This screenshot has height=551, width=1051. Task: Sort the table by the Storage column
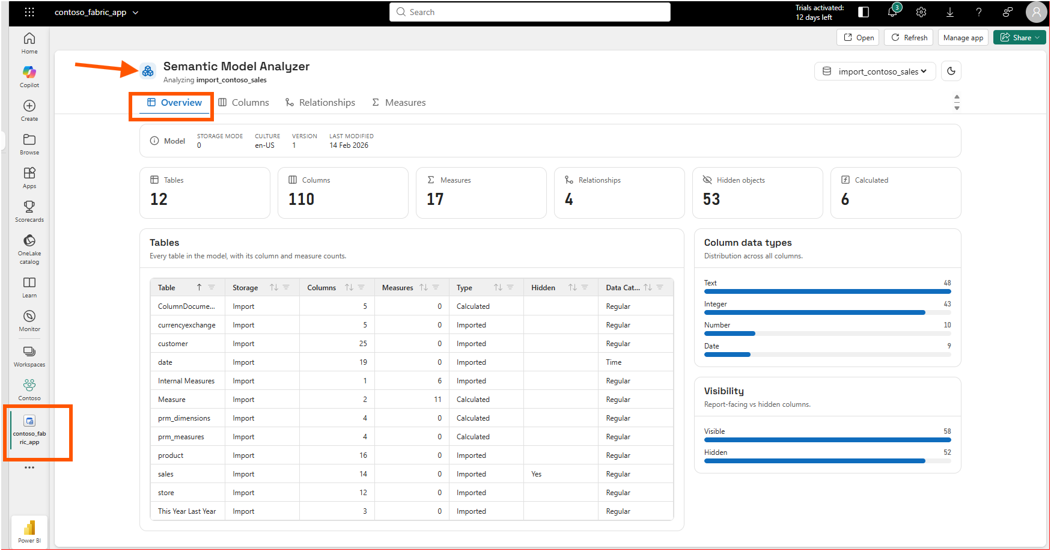click(274, 288)
